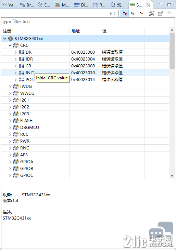
Task: Switch to the Breakpoints tab
Action: click(x=27, y=5)
